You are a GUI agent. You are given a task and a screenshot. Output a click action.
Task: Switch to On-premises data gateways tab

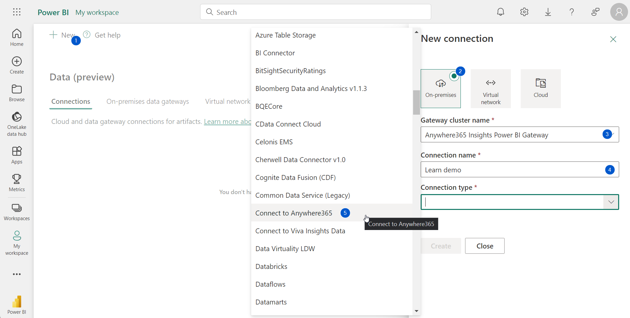(148, 101)
